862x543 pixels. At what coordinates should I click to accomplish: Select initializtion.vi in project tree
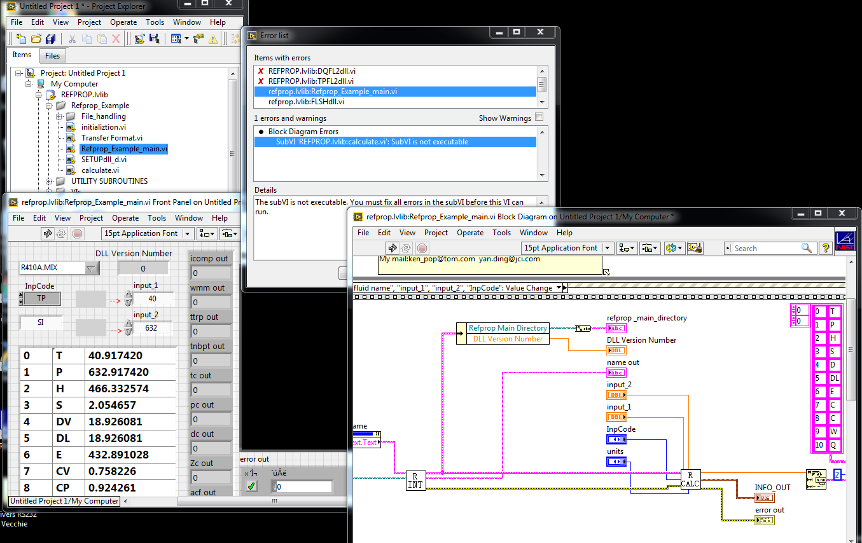(x=104, y=127)
